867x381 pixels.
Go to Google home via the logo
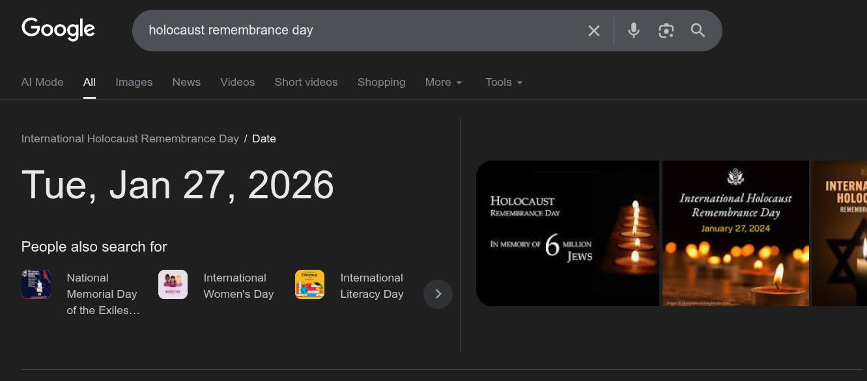click(x=58, y=30)
